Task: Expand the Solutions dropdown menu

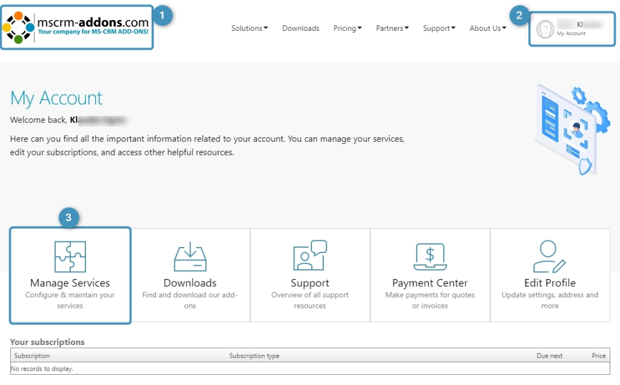Action: (249, 28)
